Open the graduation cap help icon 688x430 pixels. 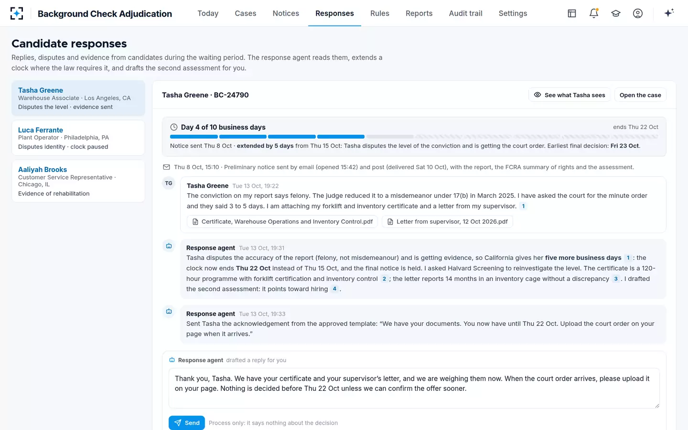[x=616, y=13]
